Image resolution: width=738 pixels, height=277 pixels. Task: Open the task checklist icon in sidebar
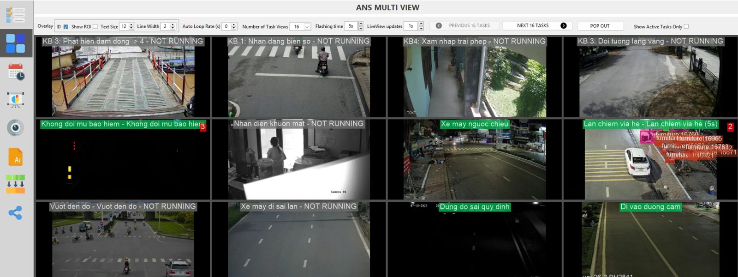[15, 14]
